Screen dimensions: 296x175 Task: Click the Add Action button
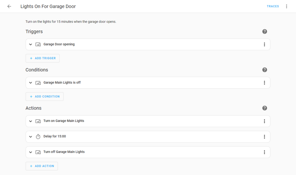click(x=42, y=166)
